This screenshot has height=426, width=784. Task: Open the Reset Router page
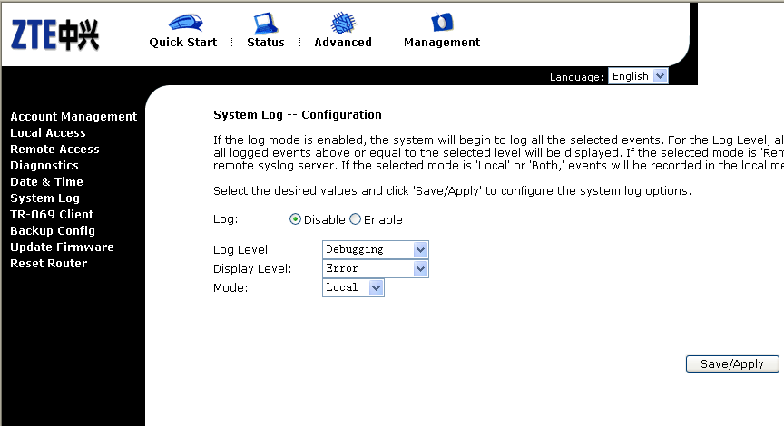click(x=48, y=263)
